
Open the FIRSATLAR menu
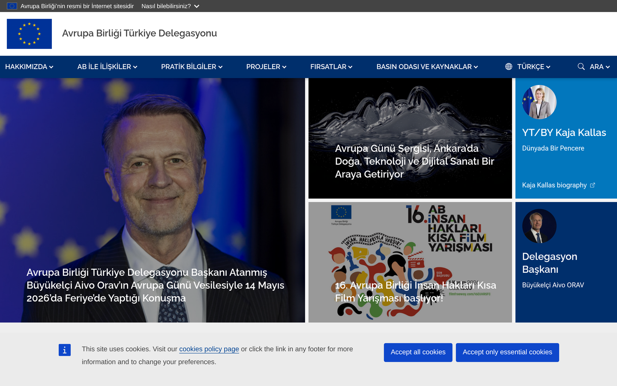[x=331, y=67]
